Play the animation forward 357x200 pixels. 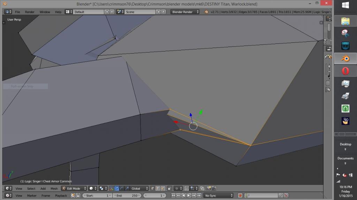189,195
